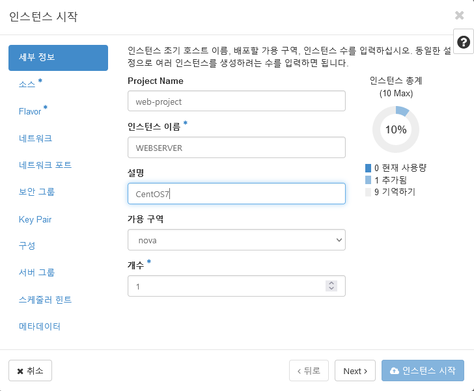This screenshot has width=474, height=391.
Task: Click the 1 추가됨 legend swatch
Action: pyautogui.click(x=369, y=180)
